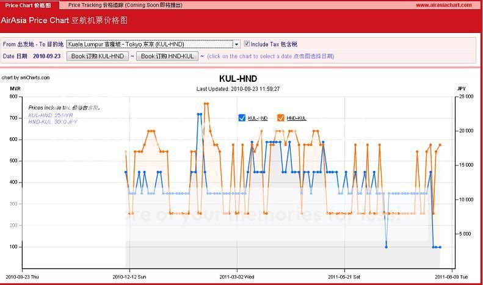The width and height of the screenshot is (483, 285).
Task: Toggle the blue KUL-HND legend checkbox
Action: tap(242, 118)
